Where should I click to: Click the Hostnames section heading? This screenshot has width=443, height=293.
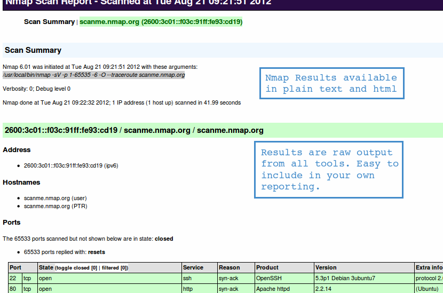pos(21,182)
